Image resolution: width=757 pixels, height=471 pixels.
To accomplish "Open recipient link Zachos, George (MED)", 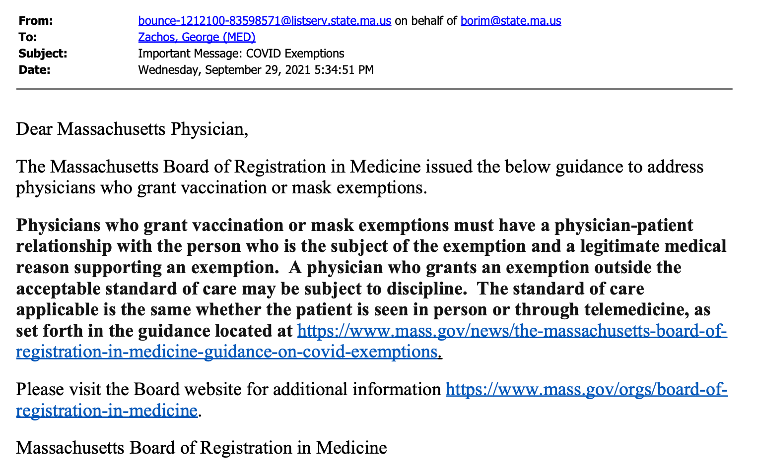I will click(x=197, y=37).
